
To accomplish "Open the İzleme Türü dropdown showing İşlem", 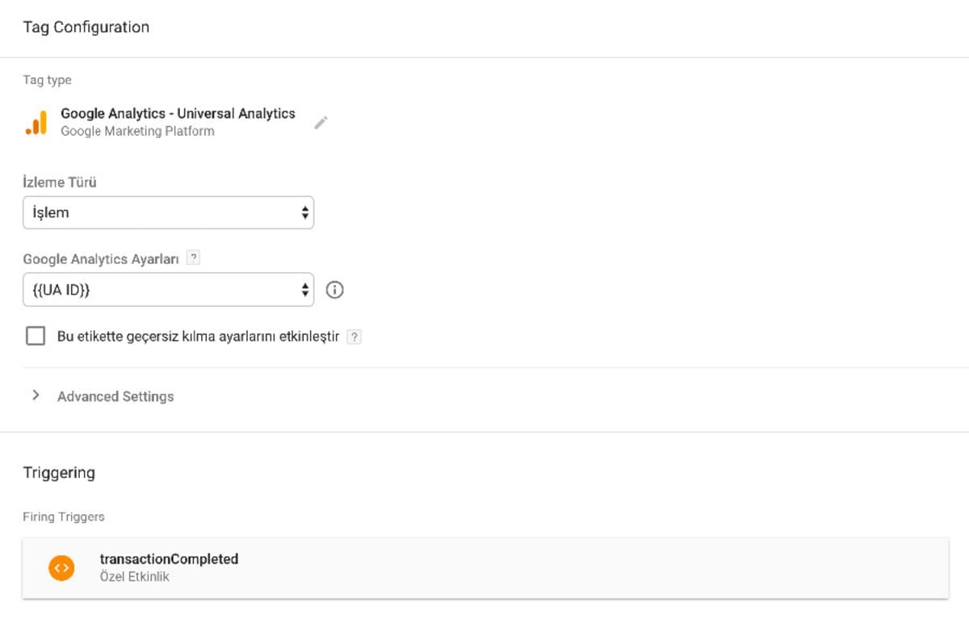I will [168, 212].
